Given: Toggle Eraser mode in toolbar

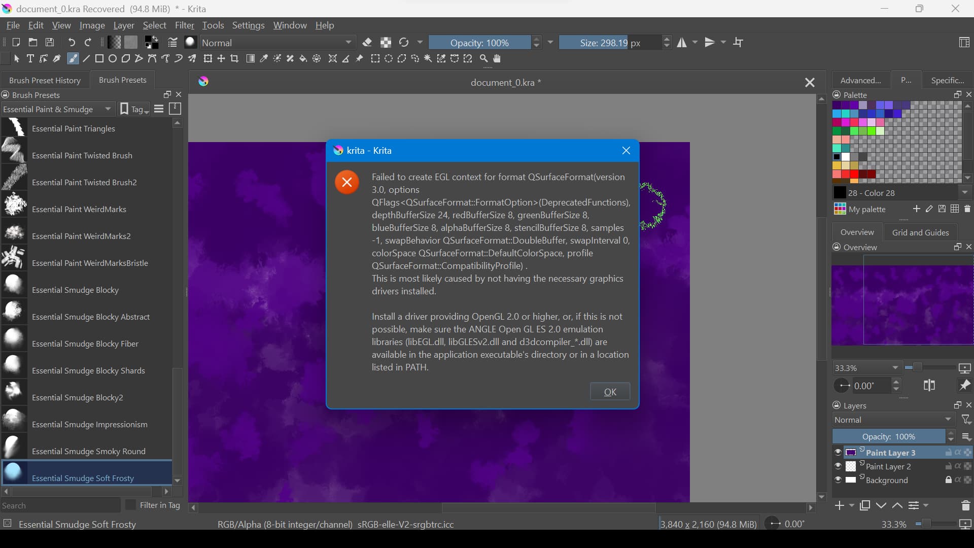Looking at the screenshot, I should tap(368, 43).
